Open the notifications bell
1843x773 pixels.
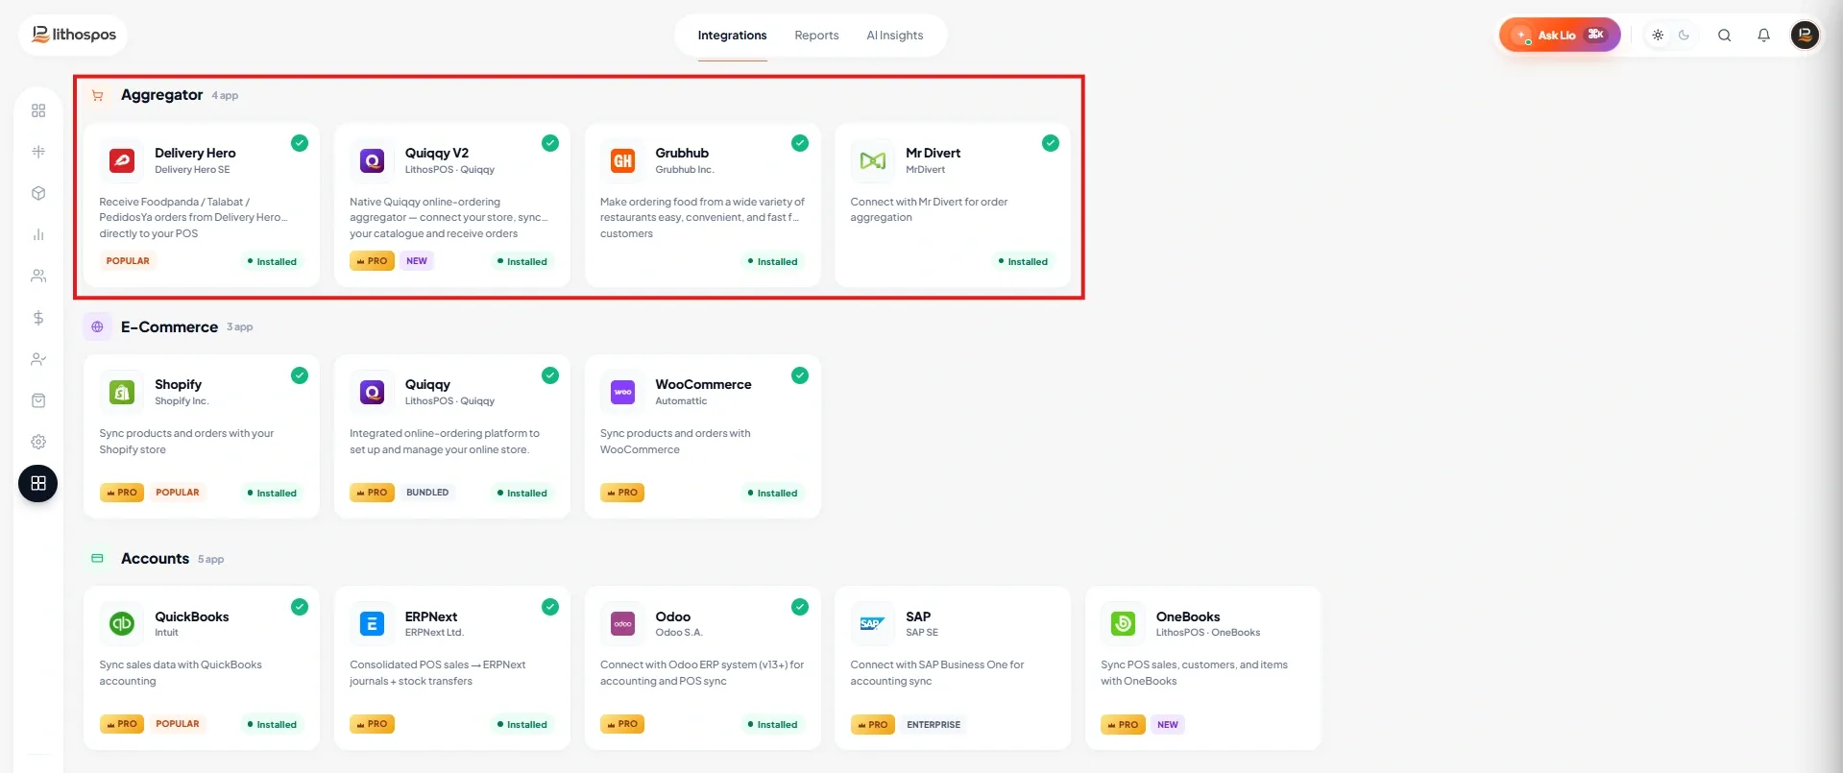point(1763,36)
